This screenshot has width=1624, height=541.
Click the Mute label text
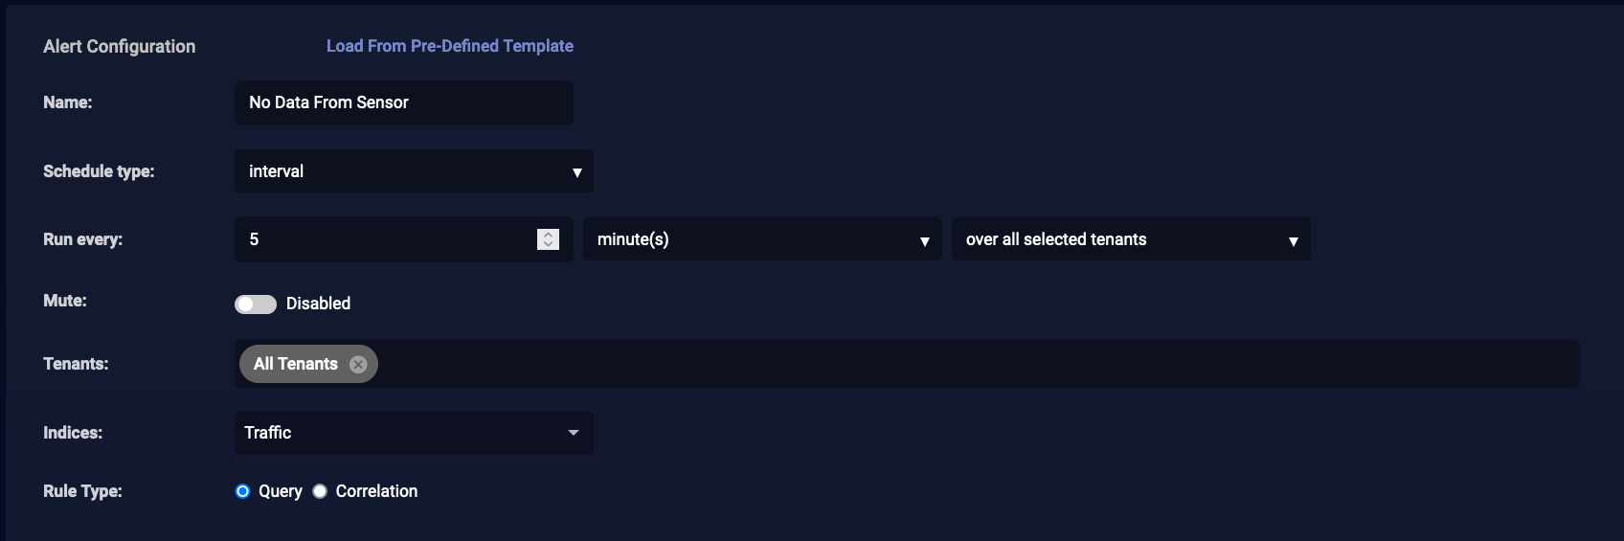pyautogui.click(x=65, y=301)
